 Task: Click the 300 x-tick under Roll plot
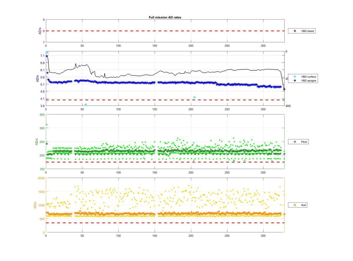click(x=263, y=236)
